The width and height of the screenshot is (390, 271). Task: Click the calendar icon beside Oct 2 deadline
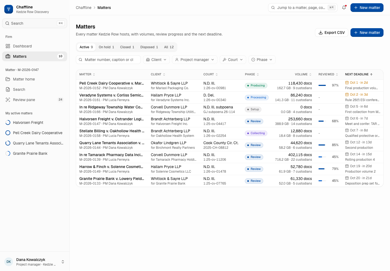(x=347, y=95)
